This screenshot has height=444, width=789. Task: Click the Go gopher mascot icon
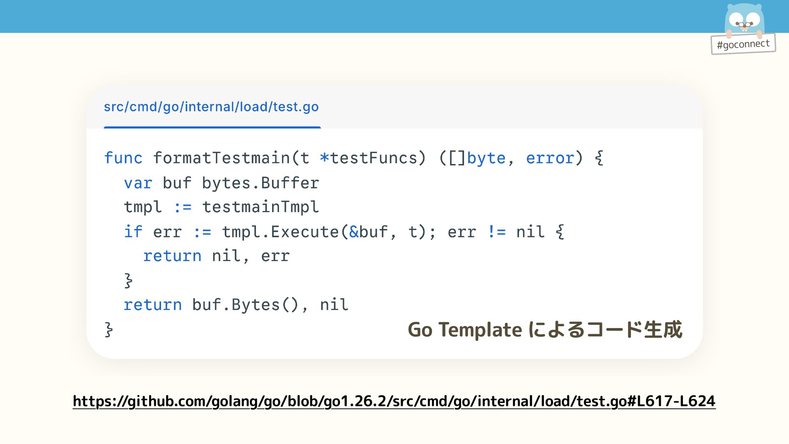pos(744,19)
